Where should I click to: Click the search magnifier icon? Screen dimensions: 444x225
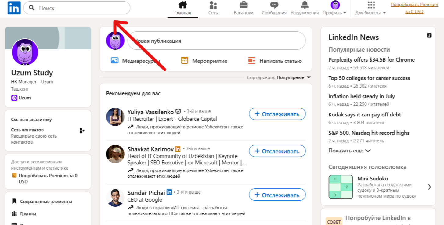tap(31, 8)
